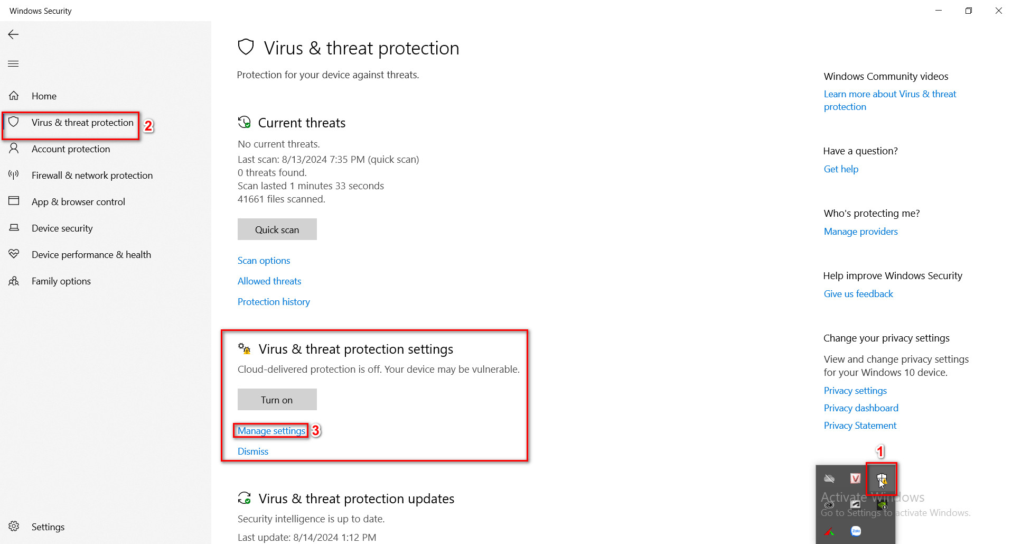
Task: Click the Family options people icon
Action: [14, 281]
